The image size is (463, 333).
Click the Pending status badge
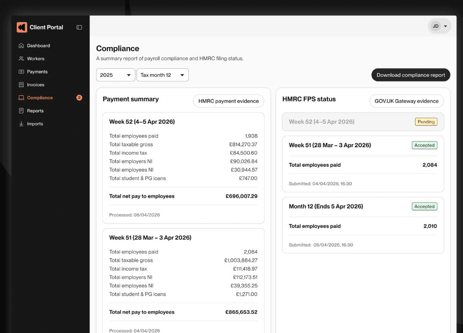426,122
